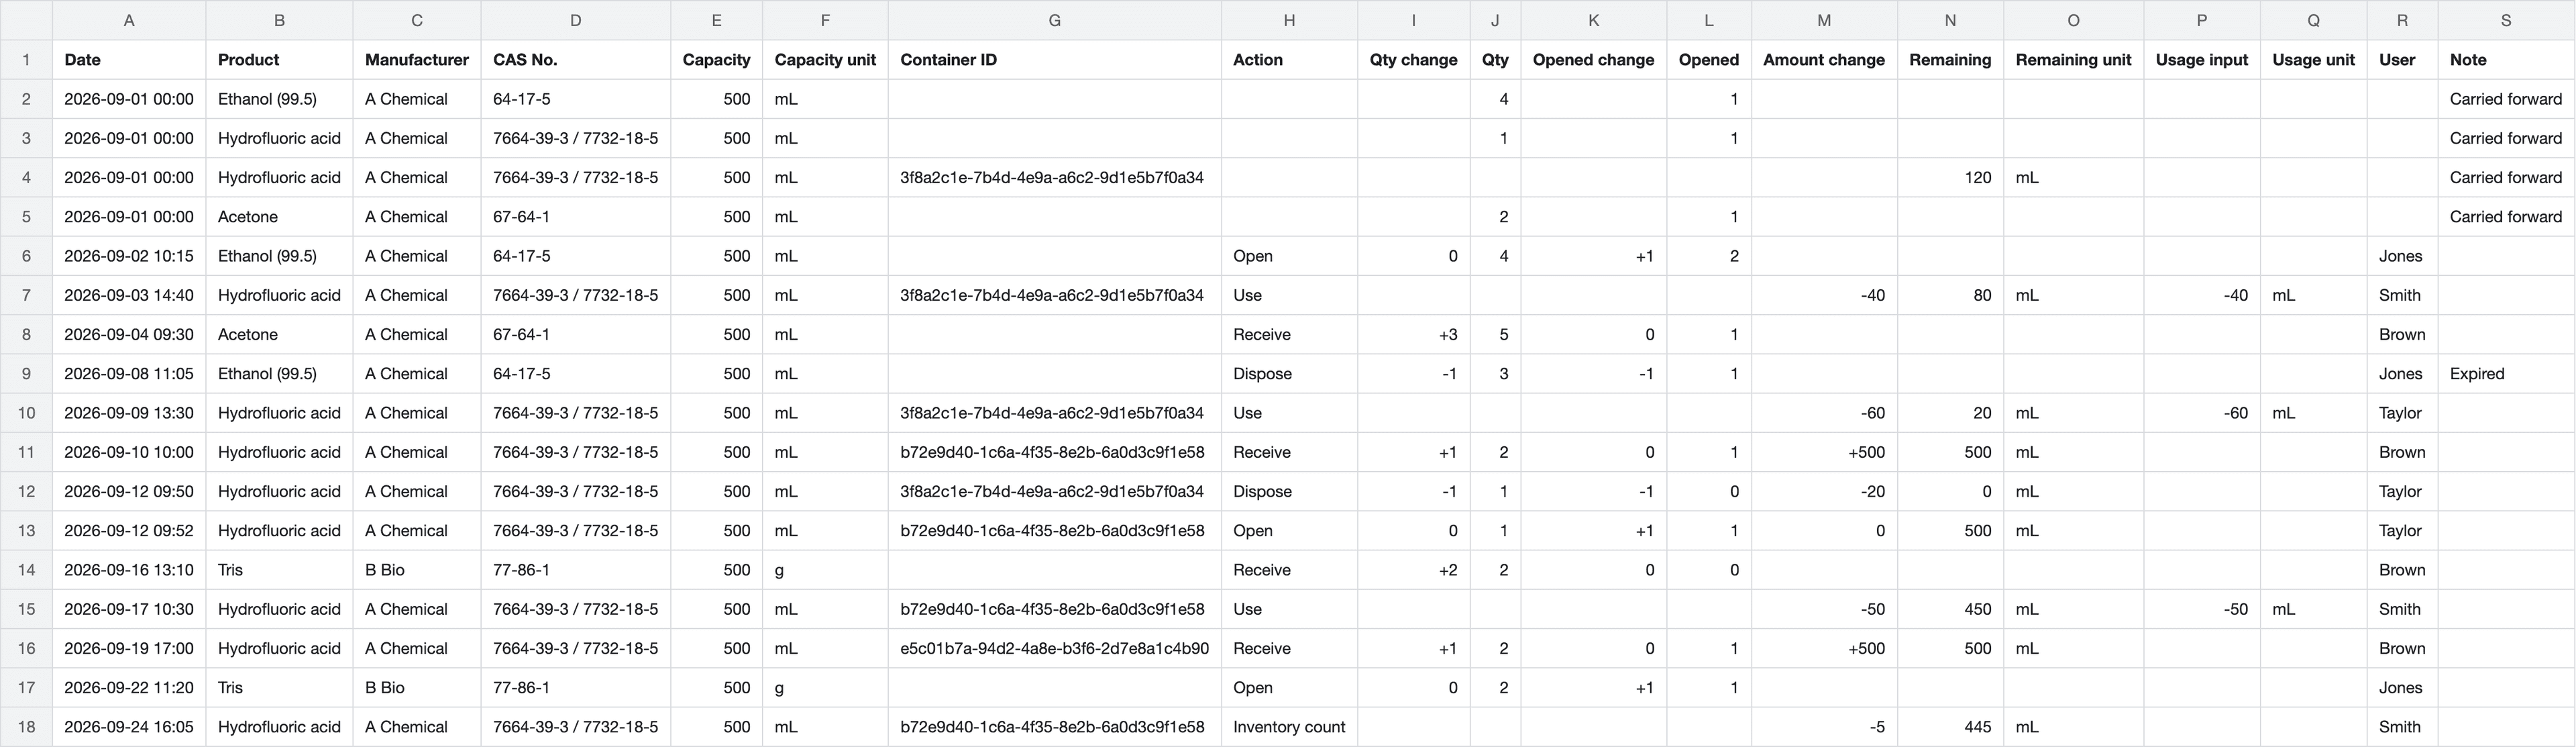Click the remaining value '120'
This screenshot has height=747, width=2576.
click(x=1949, y=178)
